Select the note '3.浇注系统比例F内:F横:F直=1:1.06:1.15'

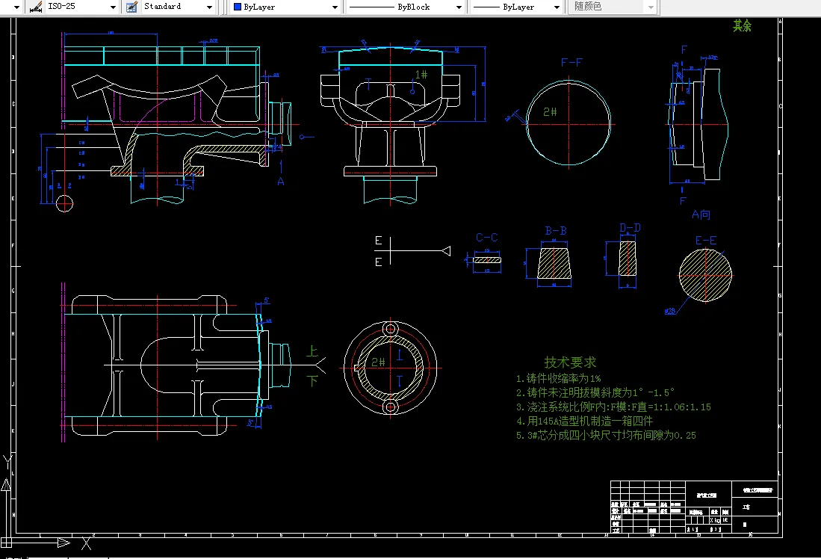[613, 407]
